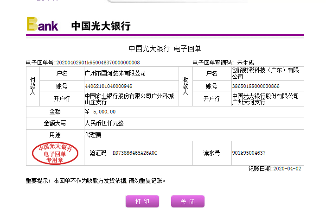Image resolution: width=326 pixels, height=219 pixels.
Task: Select payee bank 中国光大银行股份有限公司广州天河支行
Action: coord(266,99)
